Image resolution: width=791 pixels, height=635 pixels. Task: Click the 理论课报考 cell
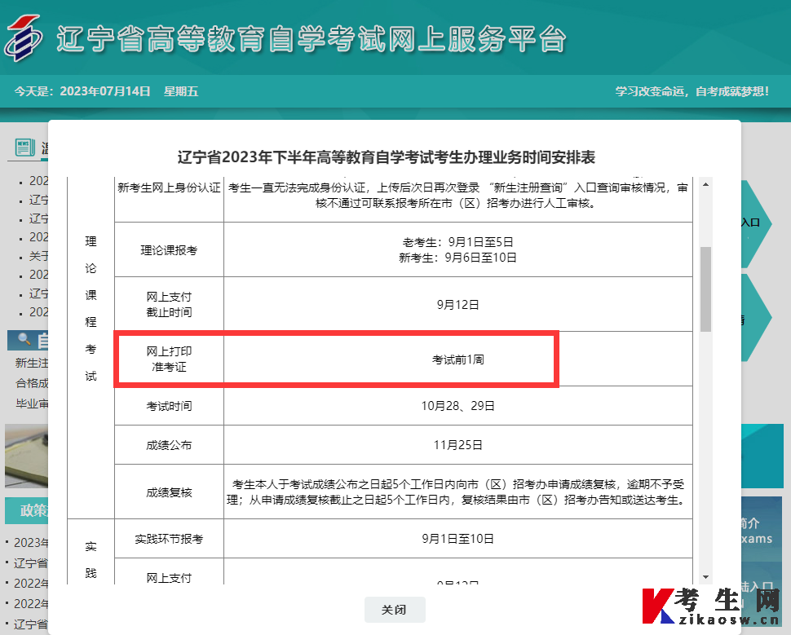(169, 249)
